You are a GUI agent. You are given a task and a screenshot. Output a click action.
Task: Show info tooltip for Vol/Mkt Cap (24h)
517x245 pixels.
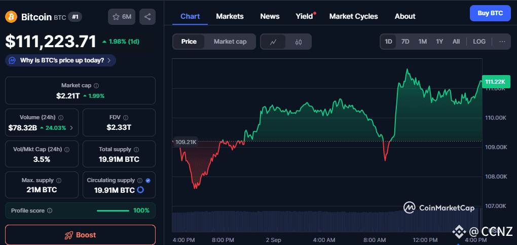click(x=66, y=149)
